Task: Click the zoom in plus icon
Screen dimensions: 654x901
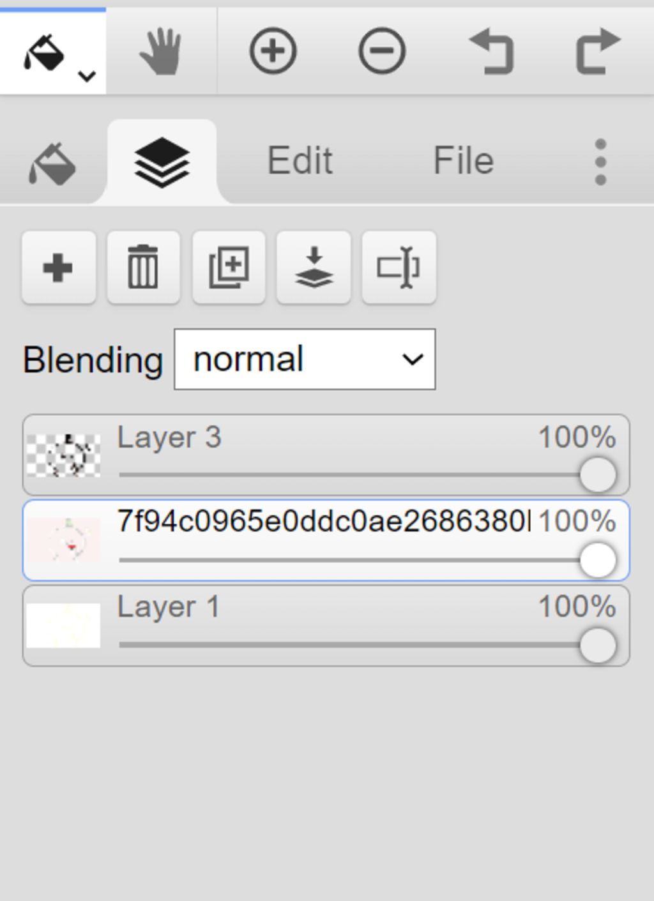Action: pyautogui.click(x=273, y=51)
